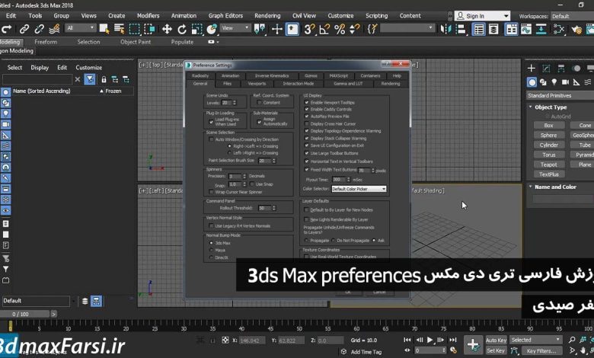Open the Create tab plus icon in command panel

click(531, 69)
